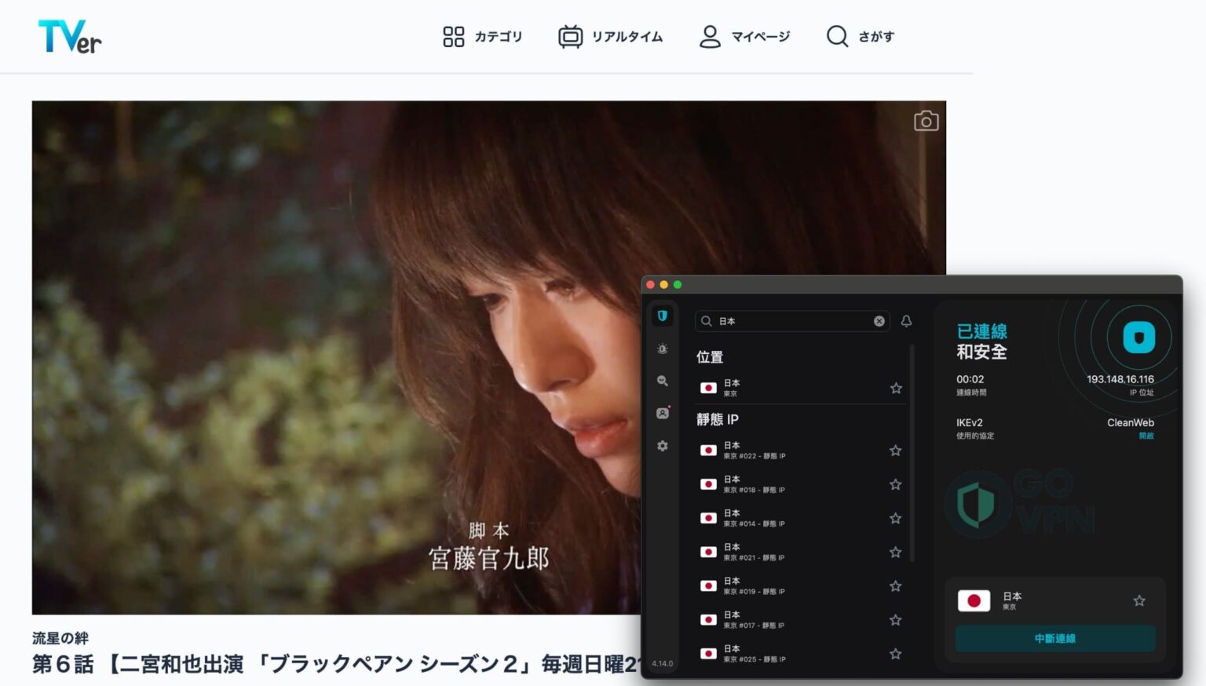
Task: Star the 日本 東京 location entry
Action: point(896,388)
